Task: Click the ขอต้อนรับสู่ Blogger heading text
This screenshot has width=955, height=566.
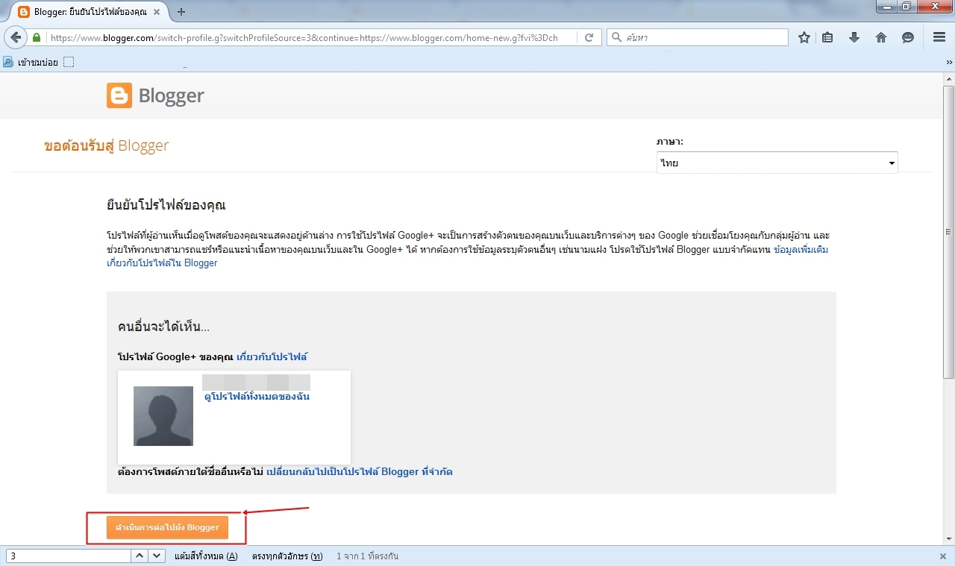Action: tap(107, 145)
